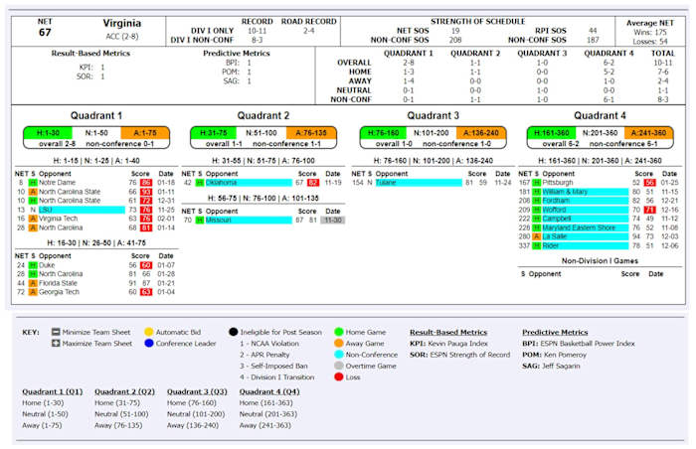Click the red Loss legend dot
The height and width of the screenshot is (449, 696).
[340, 376]
